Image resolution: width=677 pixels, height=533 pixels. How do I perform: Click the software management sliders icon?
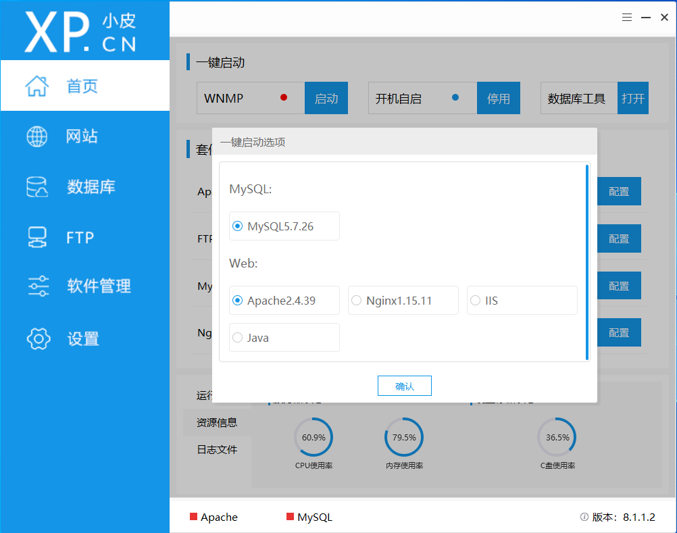(39, 286)
